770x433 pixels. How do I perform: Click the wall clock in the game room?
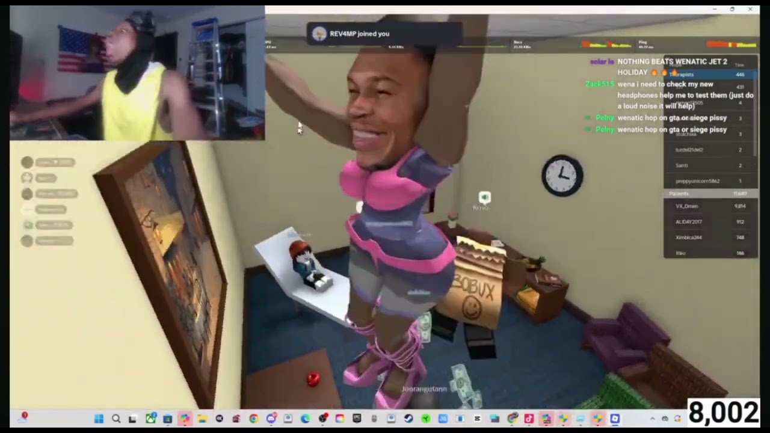pos(562,176)
